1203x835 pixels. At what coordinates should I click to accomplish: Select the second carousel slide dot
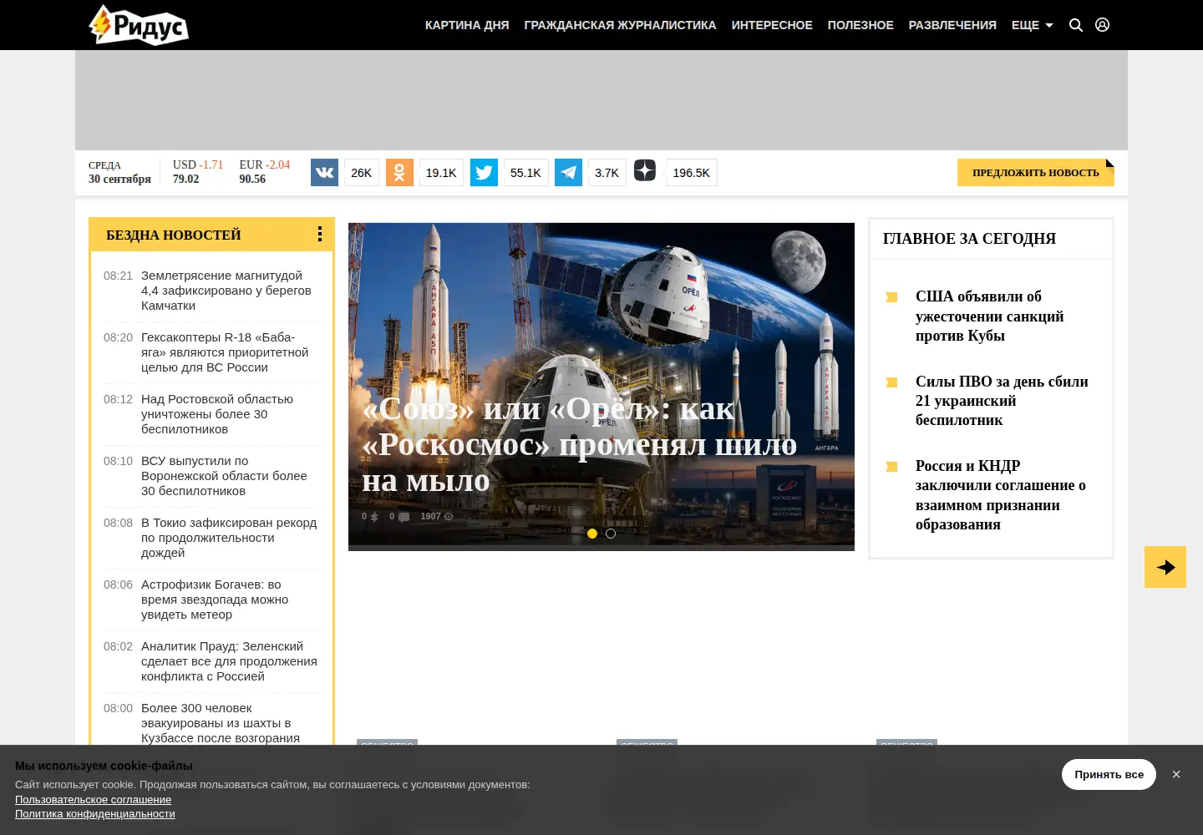tap(611, 534)
